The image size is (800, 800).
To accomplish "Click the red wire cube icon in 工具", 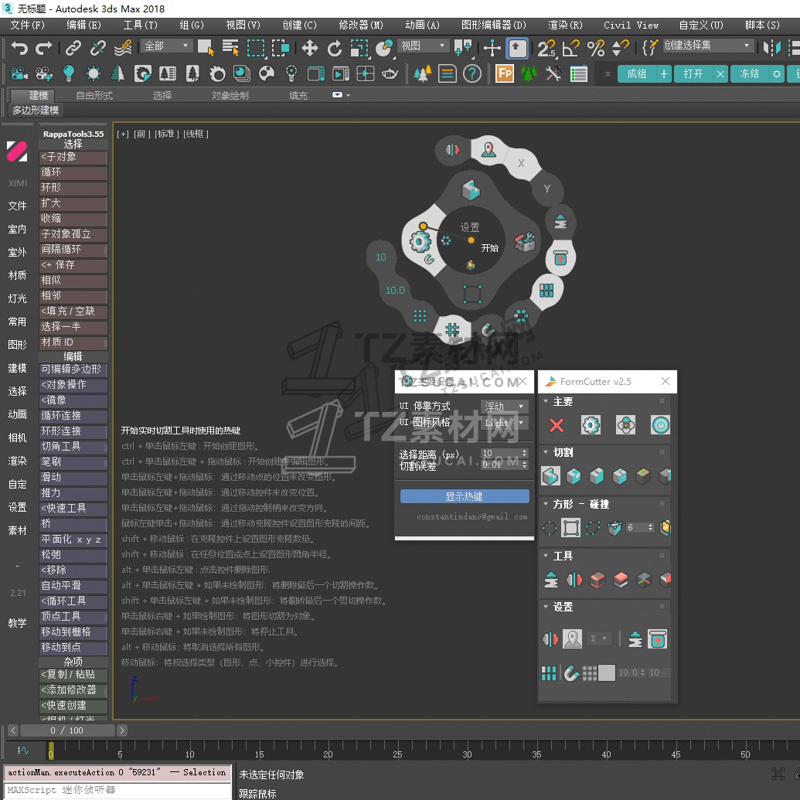I will [597, 580].
